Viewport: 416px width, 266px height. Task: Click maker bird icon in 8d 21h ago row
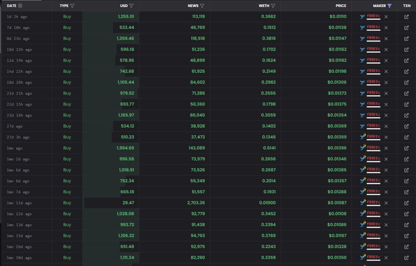point(363,38)
